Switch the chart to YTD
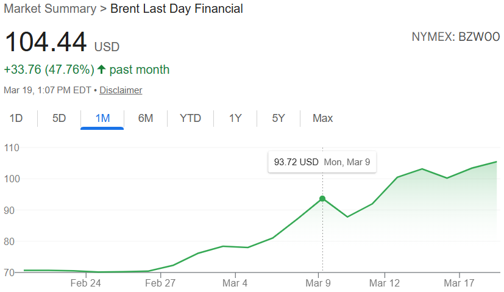504x292 pixels. pos(190,118)
